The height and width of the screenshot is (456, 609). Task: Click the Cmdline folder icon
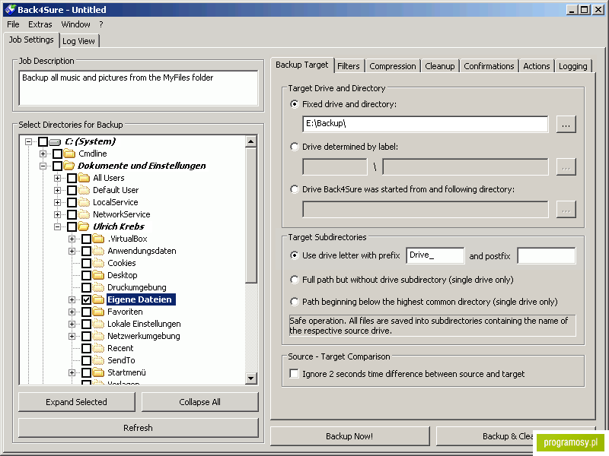click(x=69, y=154)
